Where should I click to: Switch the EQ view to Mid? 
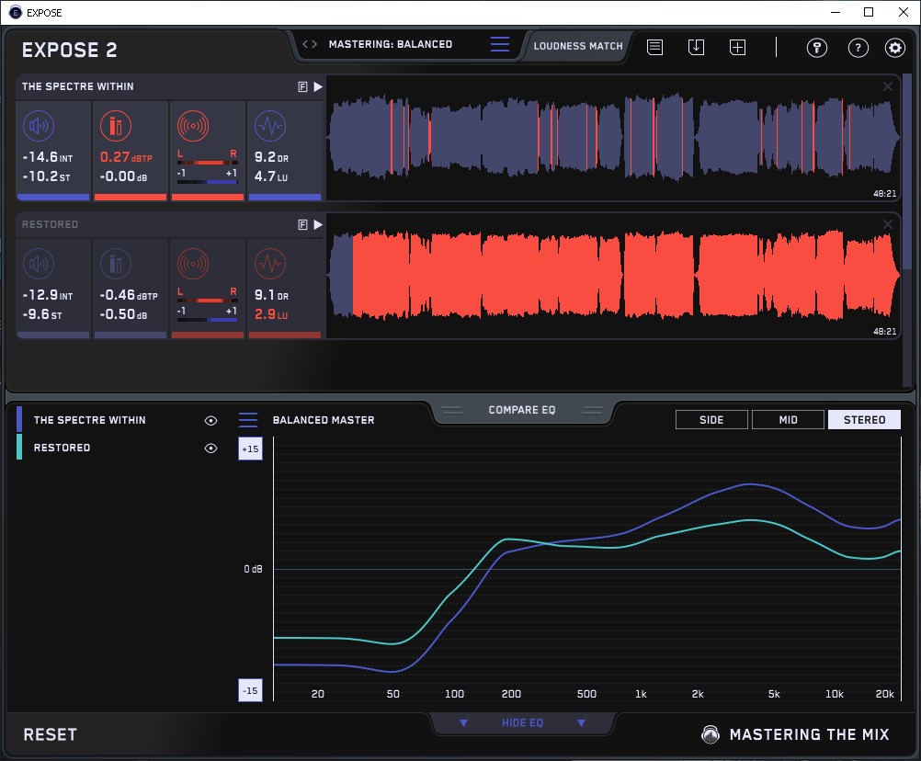click(788, 420)
